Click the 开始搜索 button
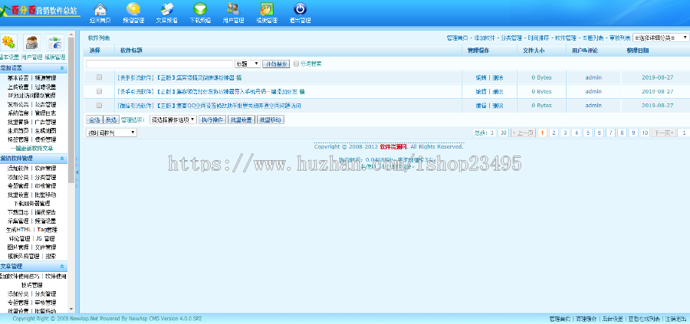The width and height of the screenshot is (690, 324). (x=276, y=64)
